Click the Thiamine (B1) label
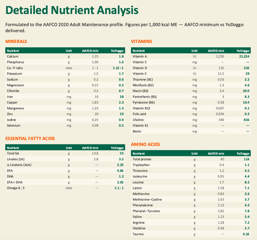257x240 pixels. [x=143, y=79]
